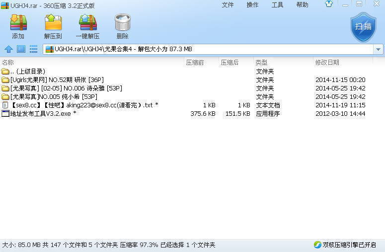Click the 扫描 scan shield button

click(x=363, y=27)
